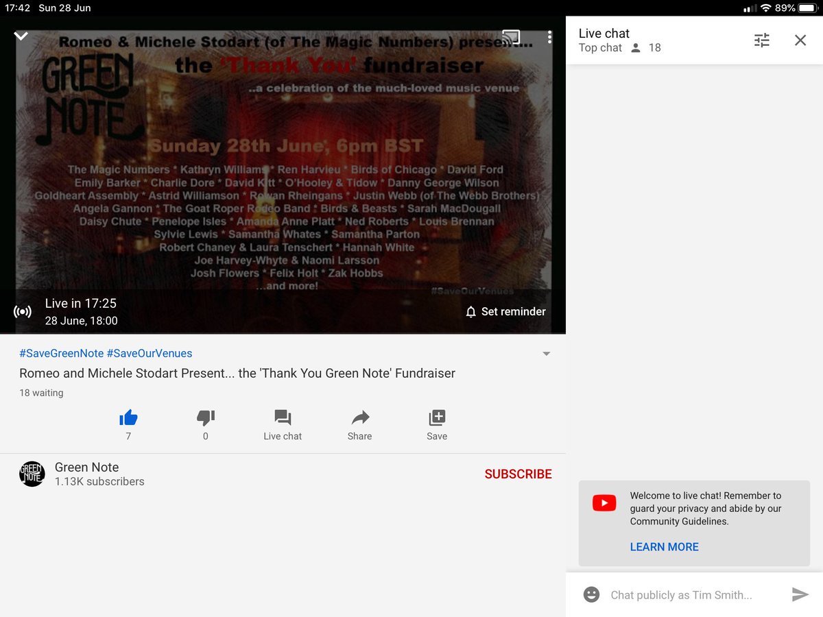Dislike the video with thumbs down

206,418
